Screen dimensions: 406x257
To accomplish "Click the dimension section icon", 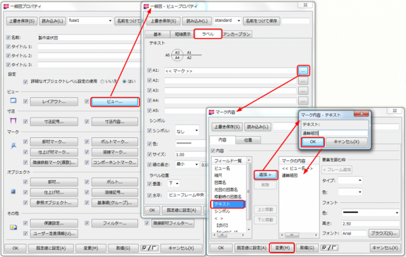I will coord(13,121).
